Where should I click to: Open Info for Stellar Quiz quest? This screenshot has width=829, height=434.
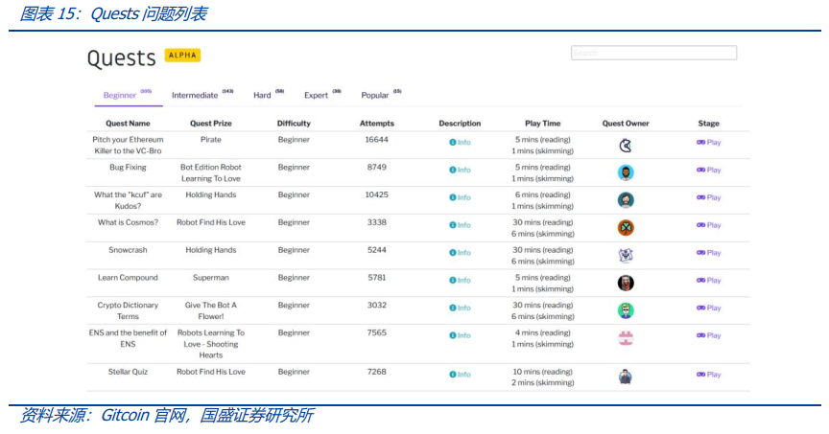(x=460, y=375)
